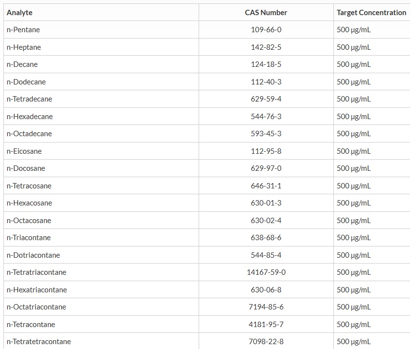The height and width of the screenshot is (349, 410).
Task: Click the n-Eicosane concentration value
Action: click(353, 151)
